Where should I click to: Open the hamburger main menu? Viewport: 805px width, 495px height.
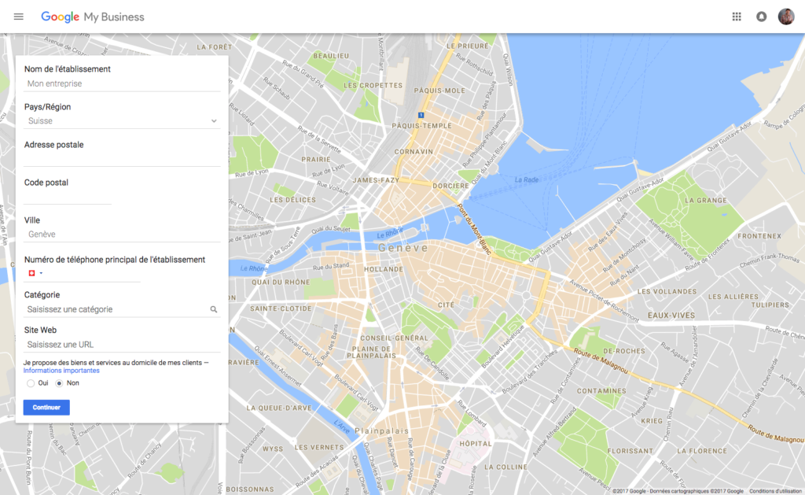click(x=19, y=17)
